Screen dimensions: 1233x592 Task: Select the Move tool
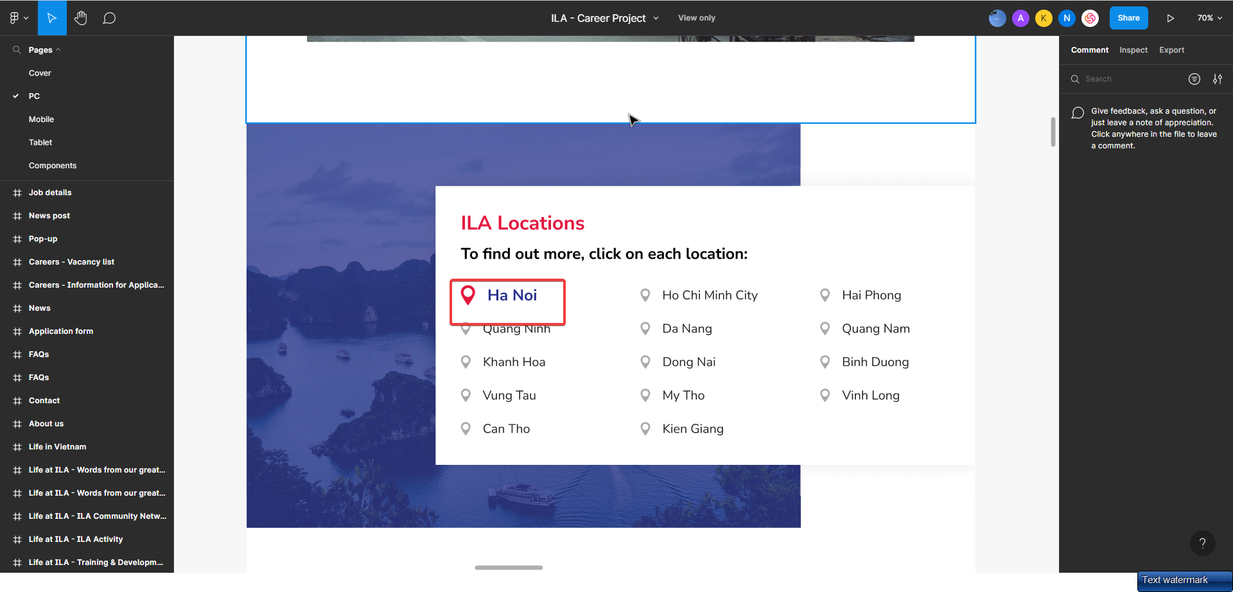(x=52, y=18)
